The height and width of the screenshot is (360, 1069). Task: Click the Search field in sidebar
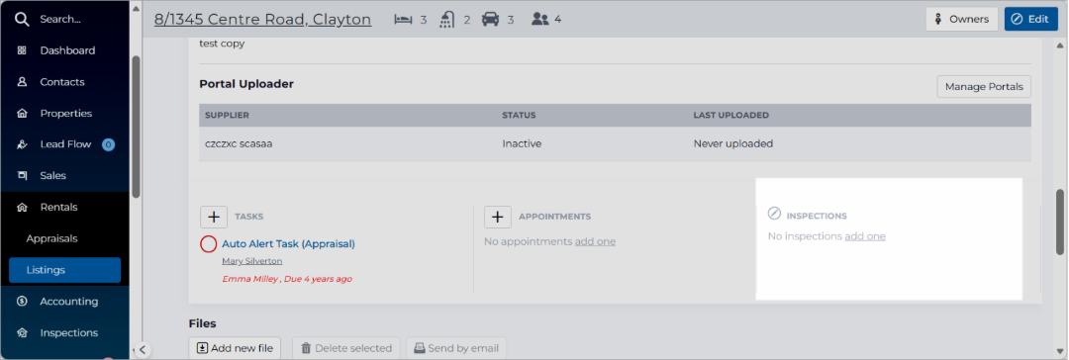(x=60, y=19)
